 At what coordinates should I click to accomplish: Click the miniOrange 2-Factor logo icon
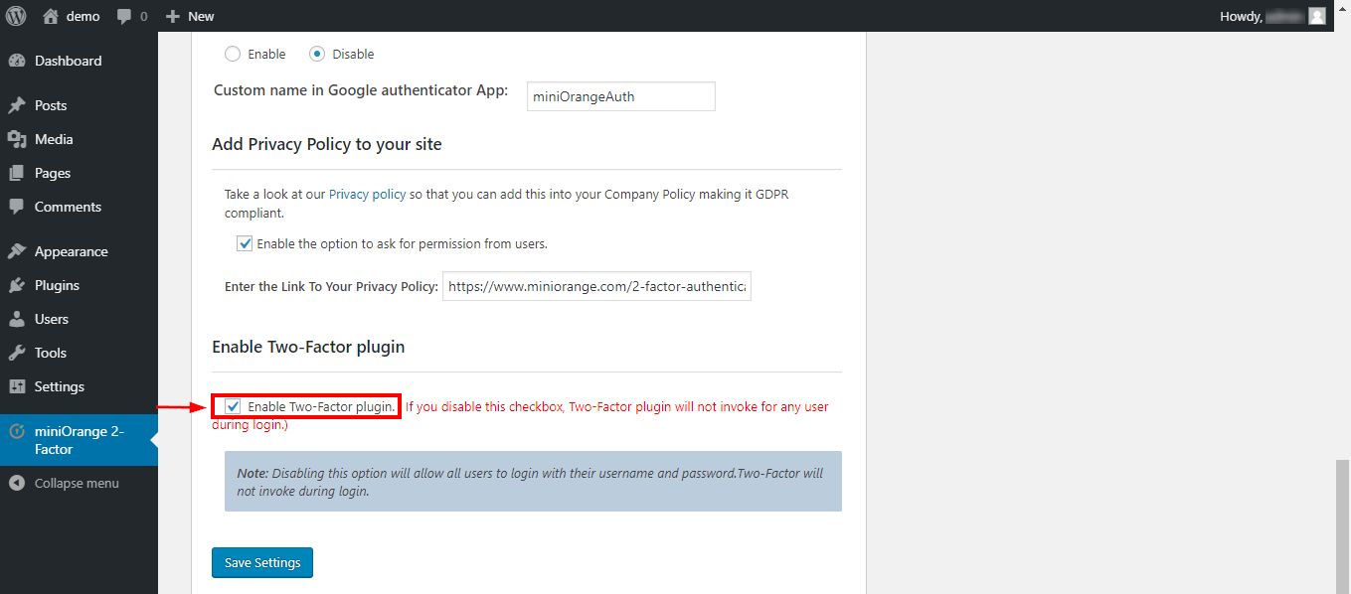(17, 431)
